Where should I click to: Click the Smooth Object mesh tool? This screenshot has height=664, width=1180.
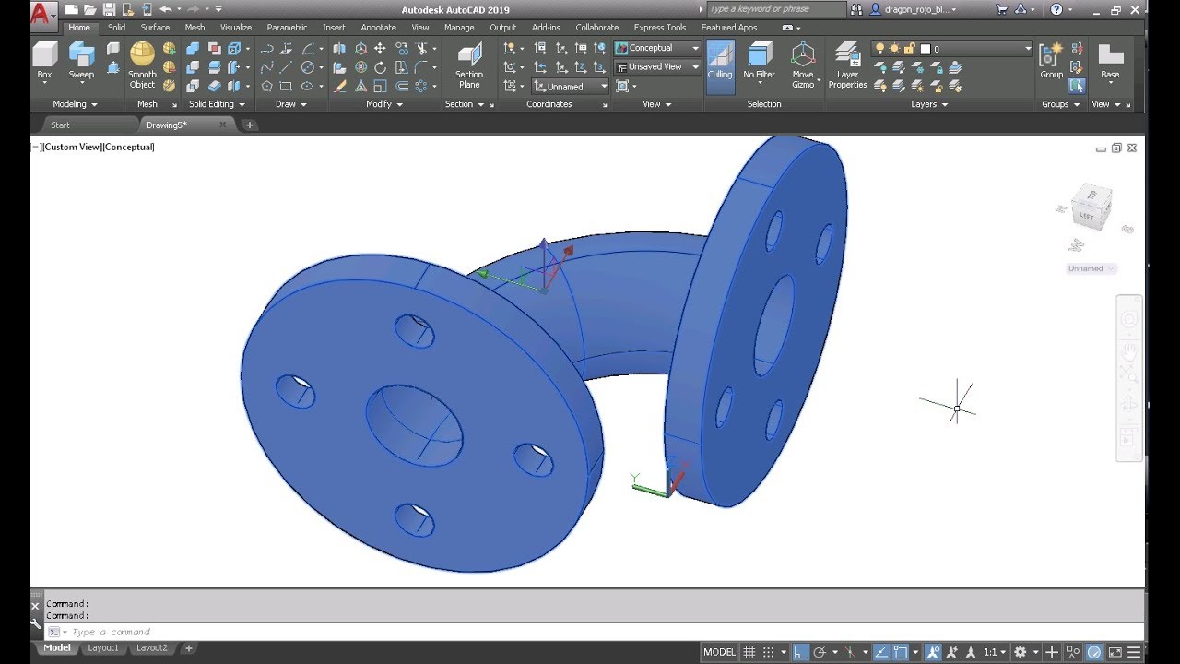tap(142, 65)
